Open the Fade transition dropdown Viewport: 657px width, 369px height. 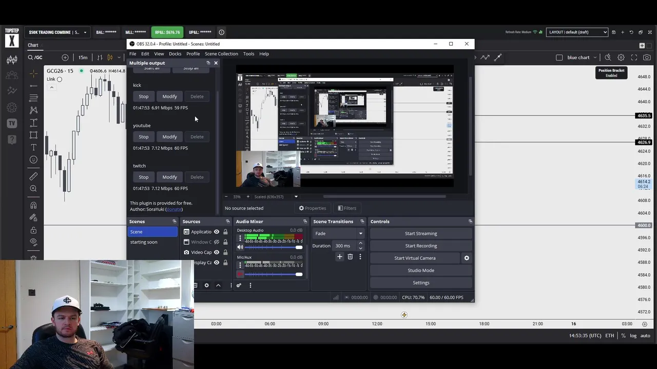pos(338,233)
